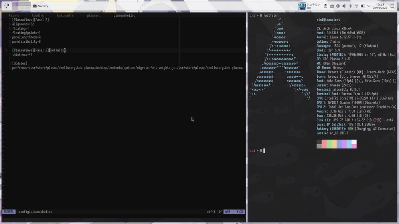Select the plasmashellrc buffer tab
This screenshot has width=399, height=224.
(x=124, y=16)
